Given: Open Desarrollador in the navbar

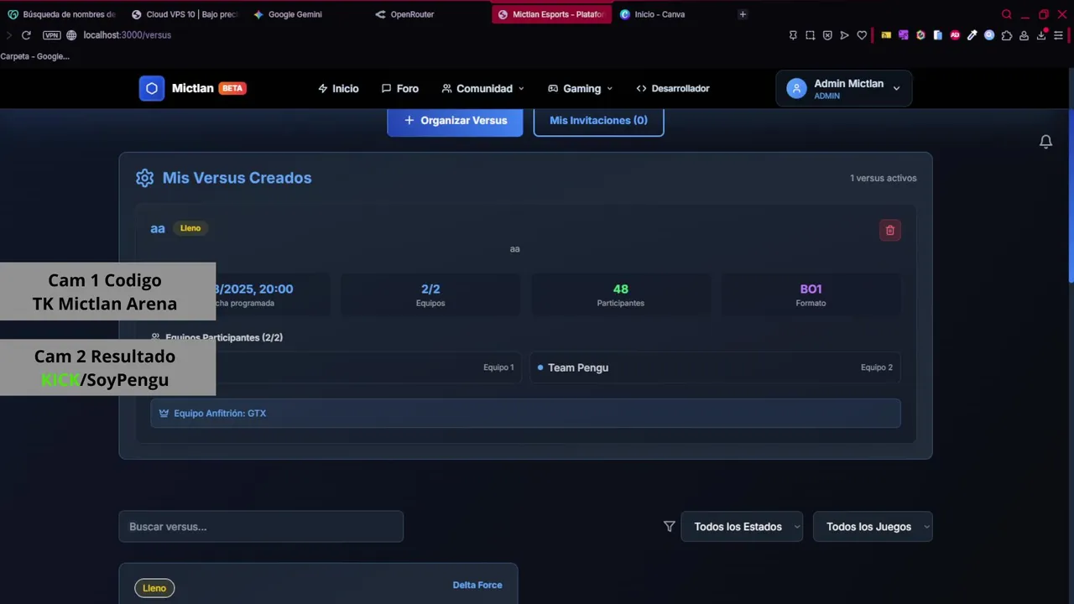Looking at the screenshot, I should pos(673,88).
